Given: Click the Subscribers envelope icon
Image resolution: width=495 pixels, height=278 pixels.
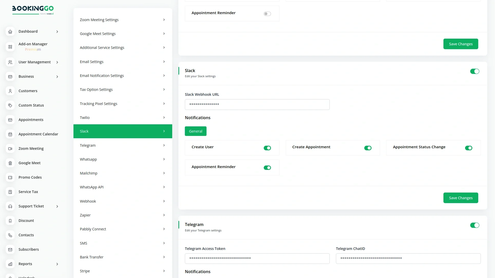Looking at the screenshot, I should (x=10, y=249).
